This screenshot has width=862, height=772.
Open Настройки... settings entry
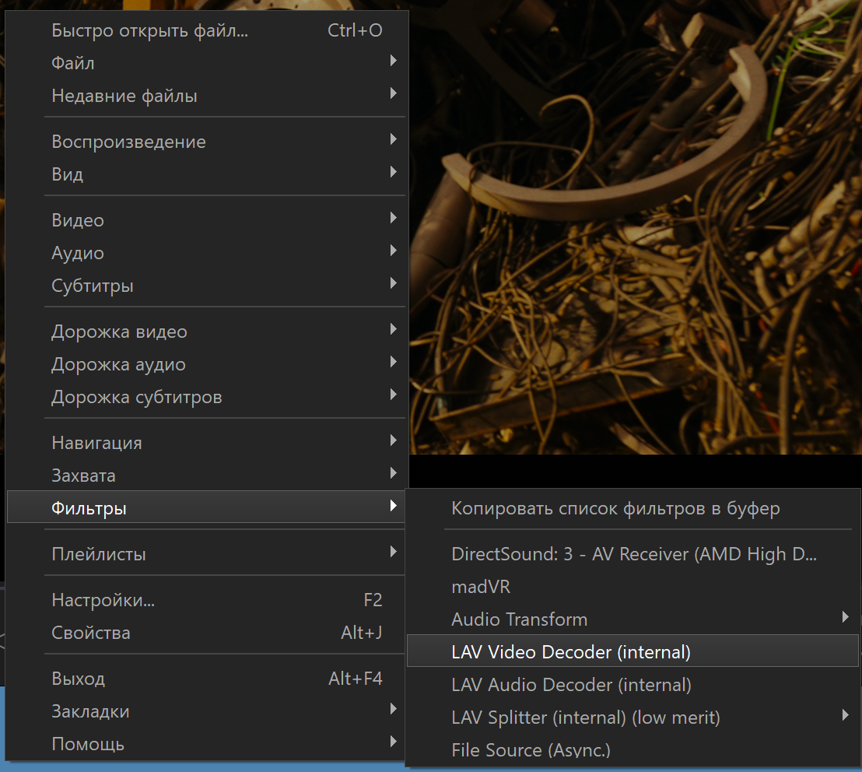point(103,600)
